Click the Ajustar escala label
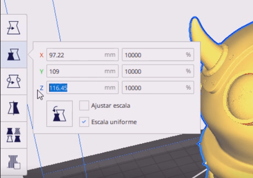Viewport: 253px width, 178px height. click(x=111, y=106)
